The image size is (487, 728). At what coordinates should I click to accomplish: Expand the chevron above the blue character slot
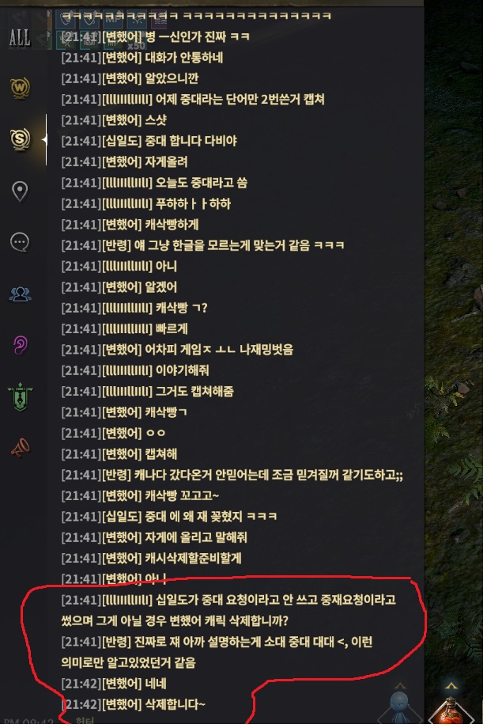(399, 686)
